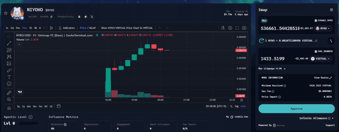Toggle Price view in Price / MCAP

[x=83, y=28]
